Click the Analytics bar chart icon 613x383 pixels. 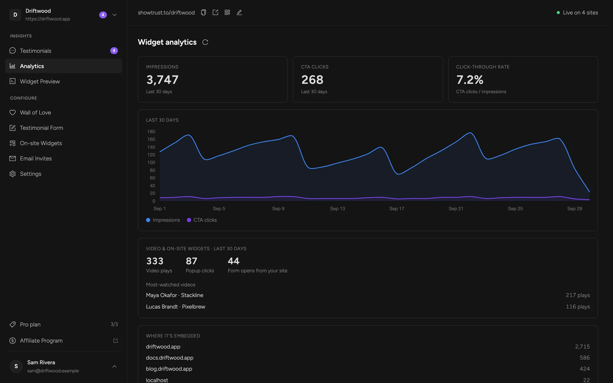[x=12, y=66]
